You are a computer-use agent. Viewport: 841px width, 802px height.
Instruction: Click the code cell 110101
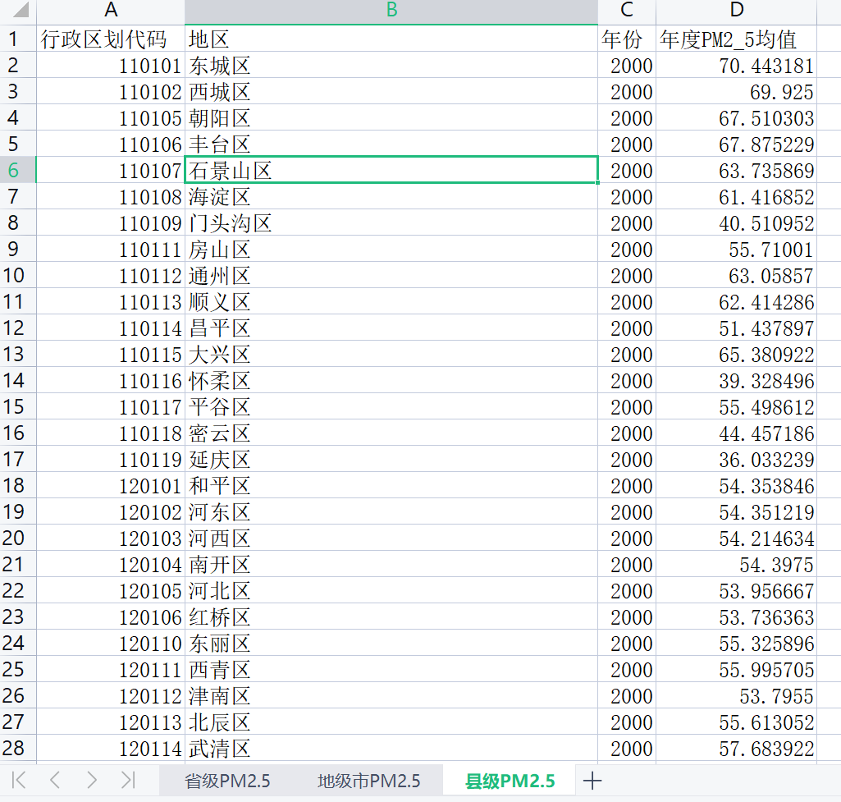point(111,65)
